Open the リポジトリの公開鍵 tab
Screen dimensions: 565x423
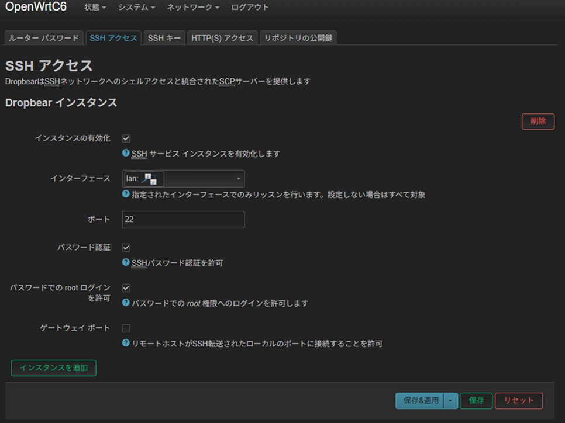(x=298, y=38)
